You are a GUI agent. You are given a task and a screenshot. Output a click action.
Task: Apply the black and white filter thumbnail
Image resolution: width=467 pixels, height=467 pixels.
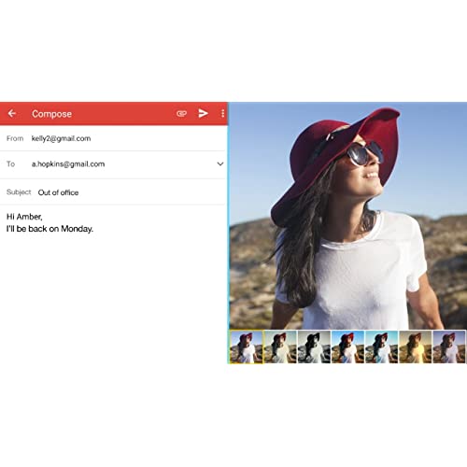click(x=314, y=347)
